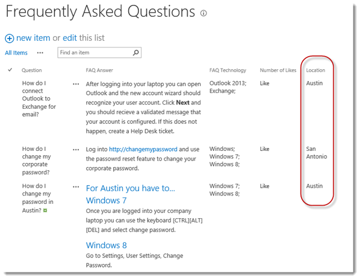Click the Windows; Windows 7; Windows 8; cell
Screen dimensions: 360x279
click(225, 156)
